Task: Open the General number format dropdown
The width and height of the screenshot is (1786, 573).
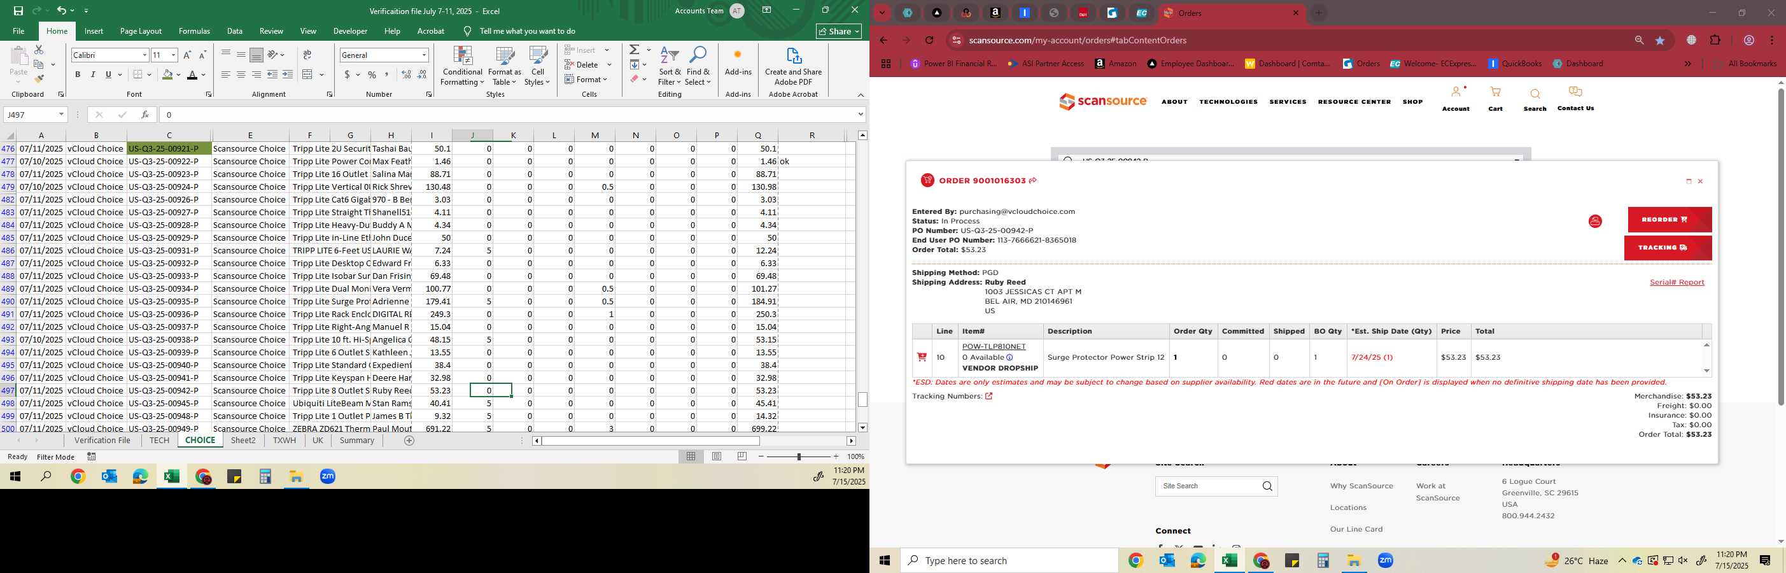Action: click(424, 55)
